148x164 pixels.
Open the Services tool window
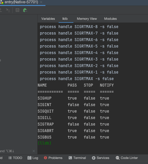[100, 158]
